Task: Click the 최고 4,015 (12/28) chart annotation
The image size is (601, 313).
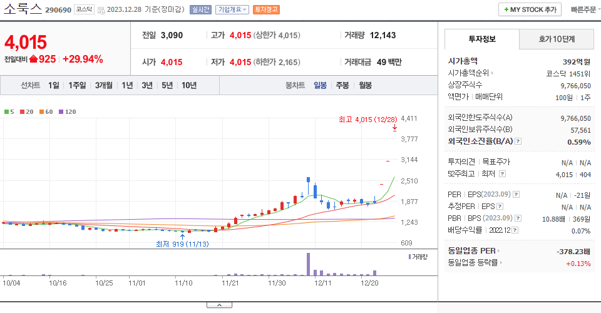Action: [x=367, y=120]
